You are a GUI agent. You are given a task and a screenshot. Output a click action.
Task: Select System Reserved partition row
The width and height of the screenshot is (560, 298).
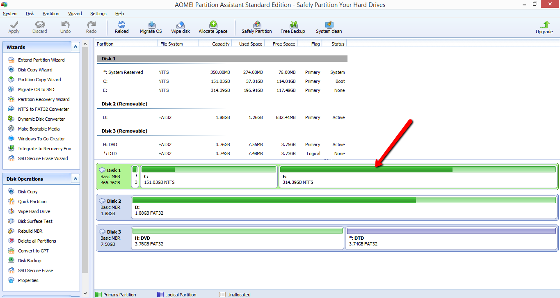tap(222, 72)
